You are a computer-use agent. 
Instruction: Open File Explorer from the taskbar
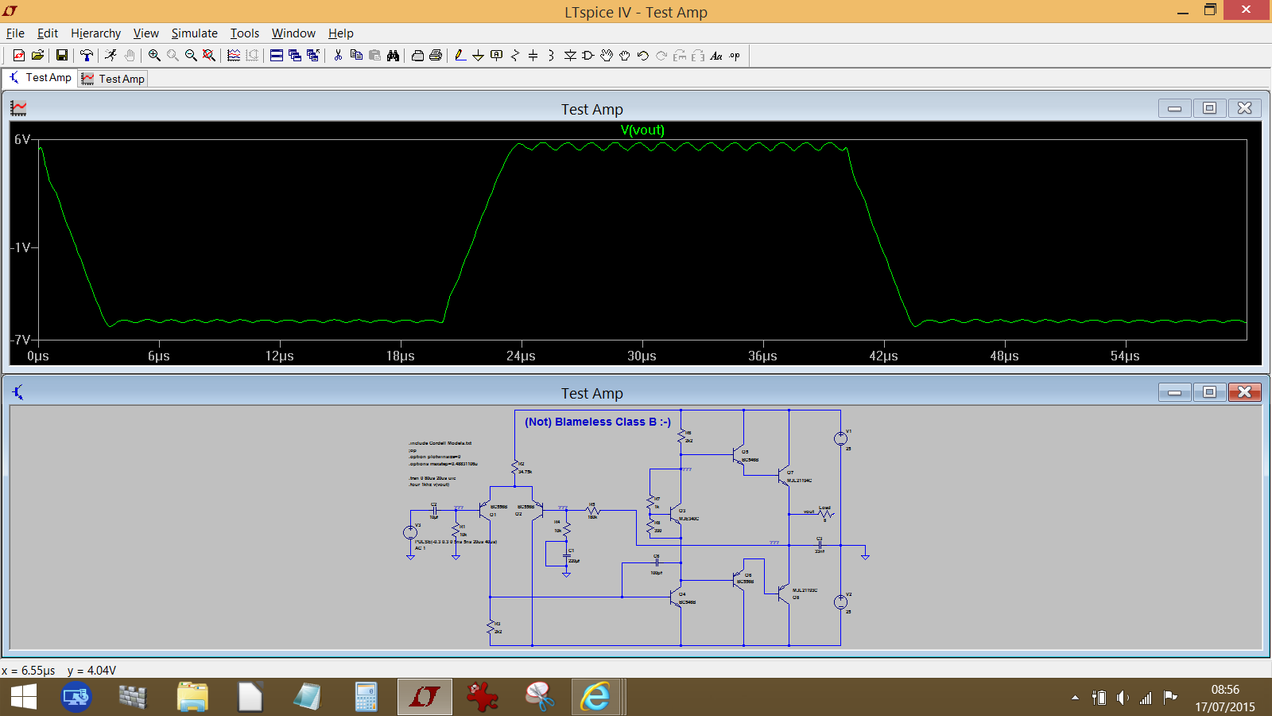pyautogui.click(x=192, y=698)
